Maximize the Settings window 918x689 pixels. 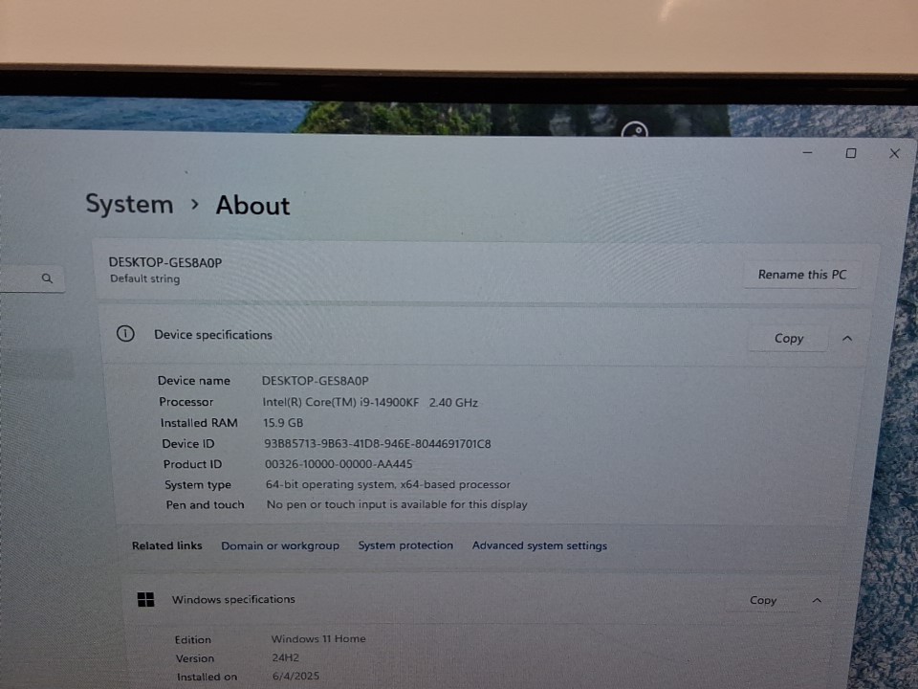[x=851, y=153]
